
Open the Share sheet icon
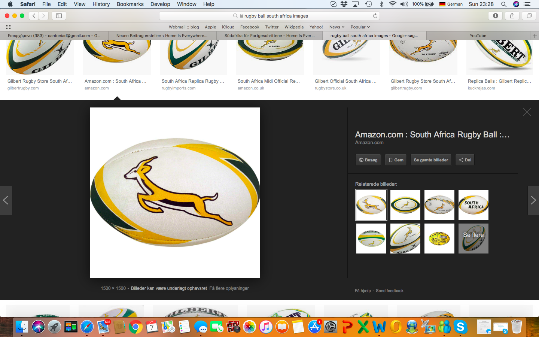(512, 16)
